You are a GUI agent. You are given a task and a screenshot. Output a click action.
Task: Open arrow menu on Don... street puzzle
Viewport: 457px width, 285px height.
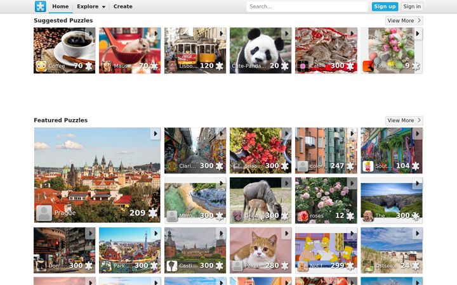pos(90,233)
